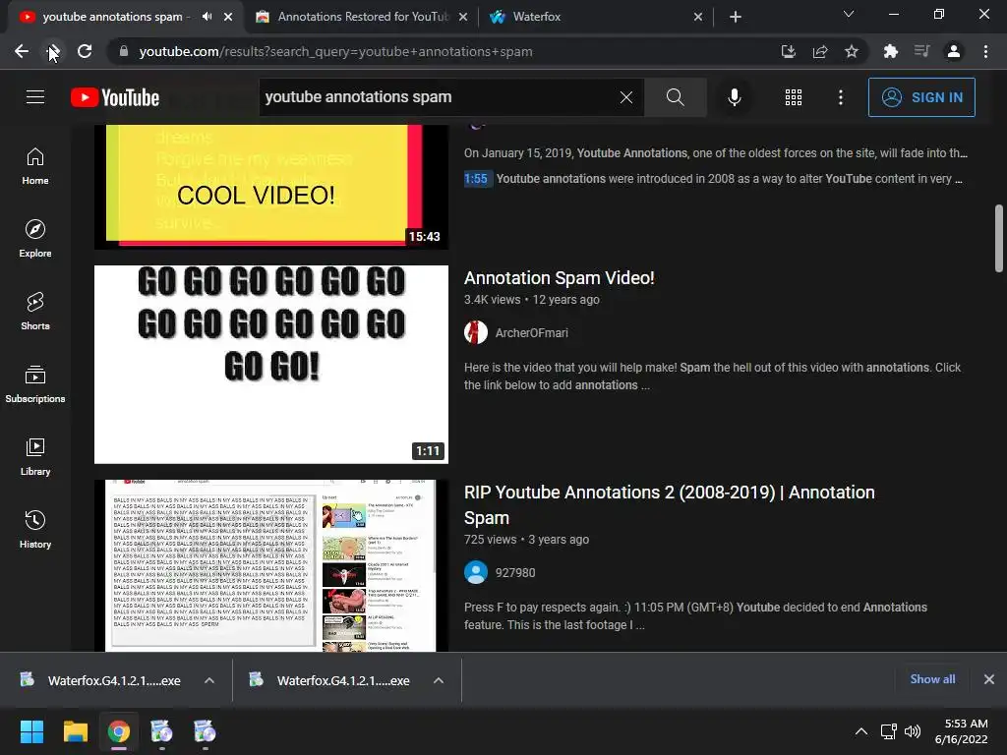Open YouTube apps grid menu
The image size is (1007, 755).
coord(794,97)
